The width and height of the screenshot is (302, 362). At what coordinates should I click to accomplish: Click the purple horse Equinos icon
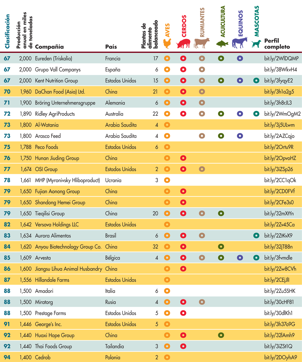[x=240, y=43]
